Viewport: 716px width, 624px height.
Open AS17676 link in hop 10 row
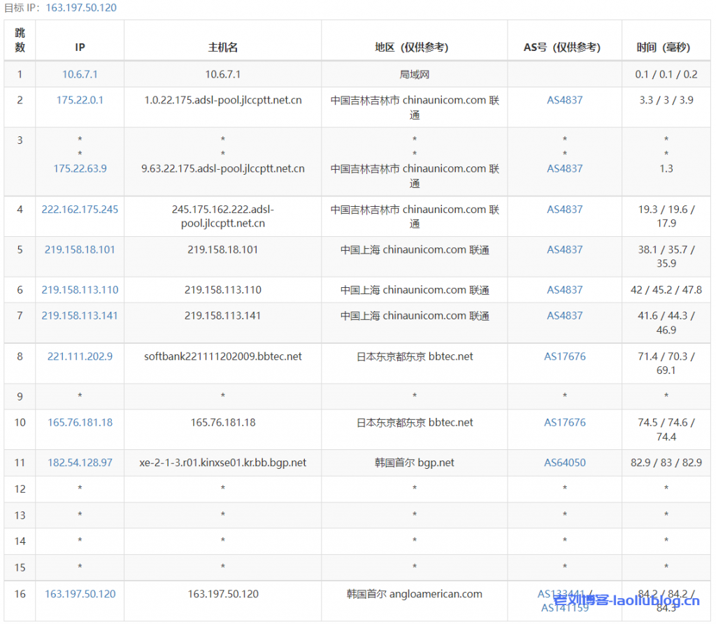(564, 423)
